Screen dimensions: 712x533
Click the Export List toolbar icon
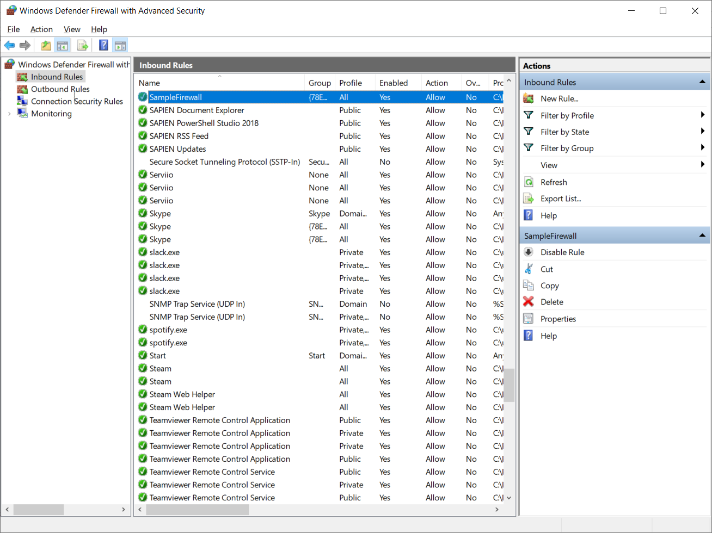(x=83, y=45)
